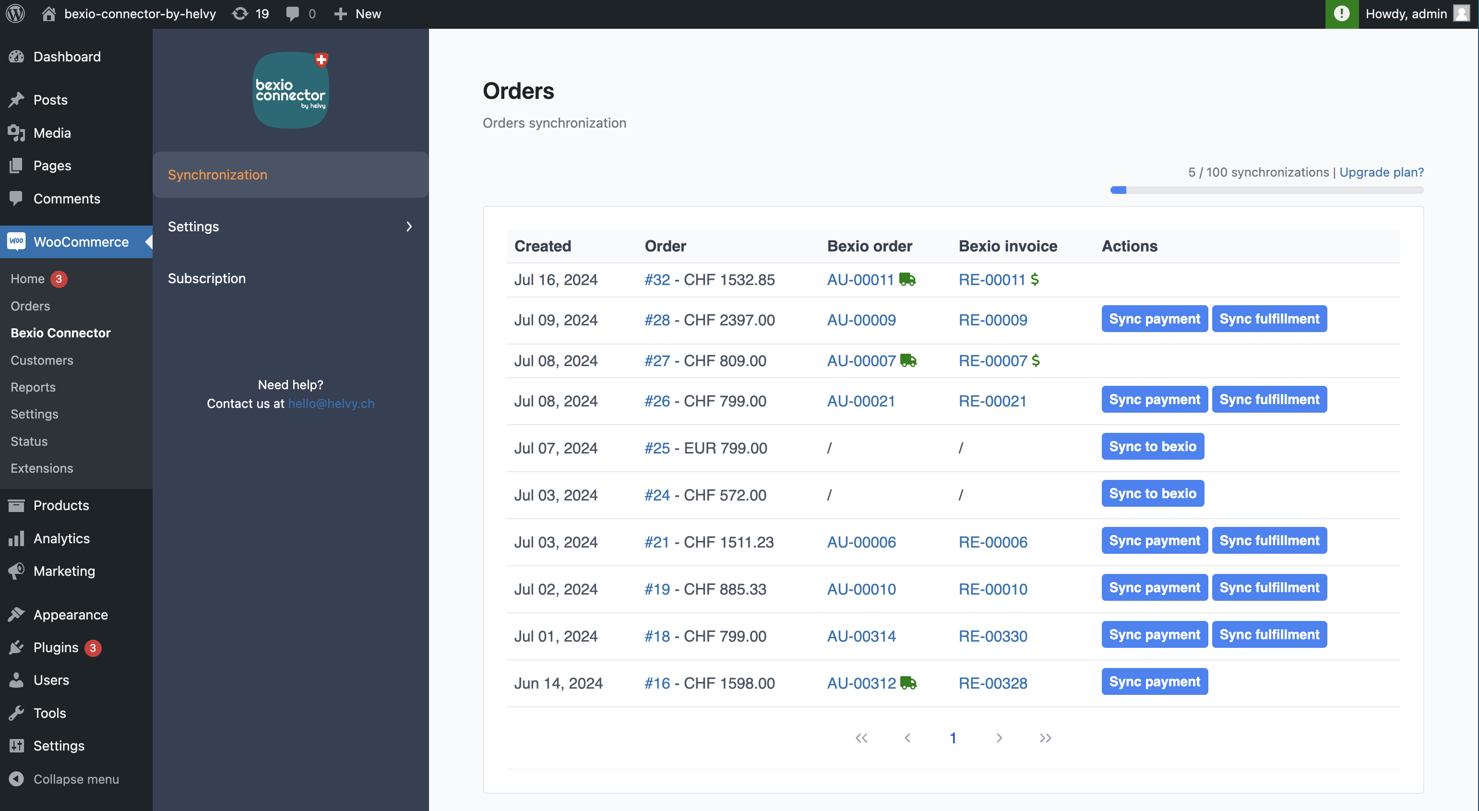1479x811 pixels.
Task: Click Upgrade plan link
Action: (1381, 171)
